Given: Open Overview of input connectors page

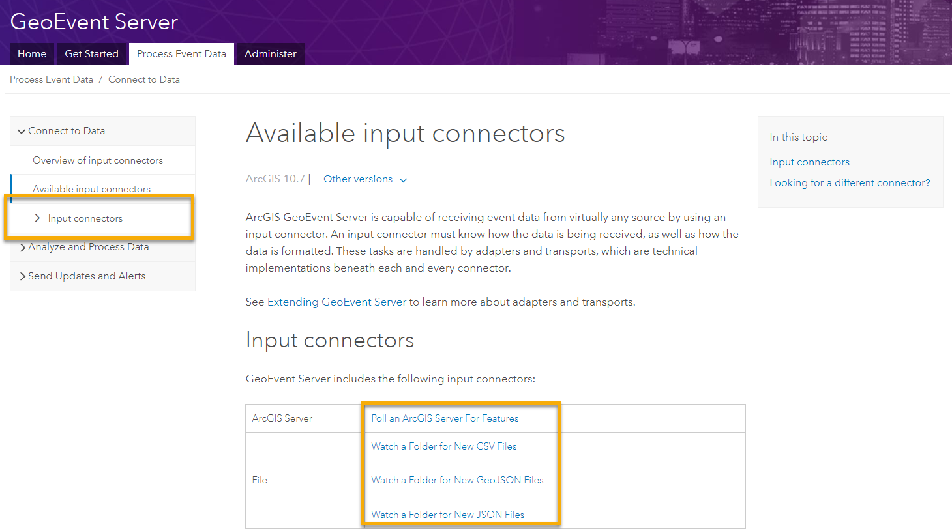Looking at the screenshot, I should (98, 160).
